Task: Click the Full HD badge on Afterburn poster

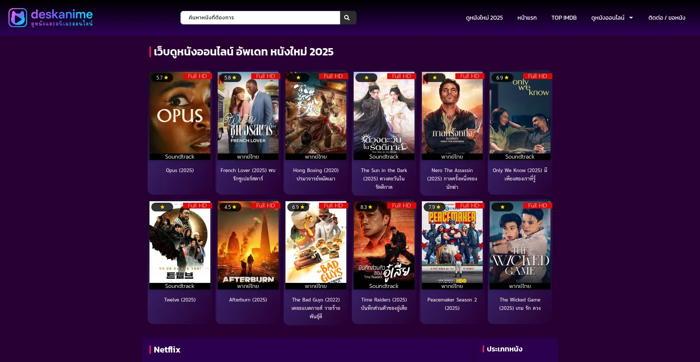Action: [x=265, y=206]
